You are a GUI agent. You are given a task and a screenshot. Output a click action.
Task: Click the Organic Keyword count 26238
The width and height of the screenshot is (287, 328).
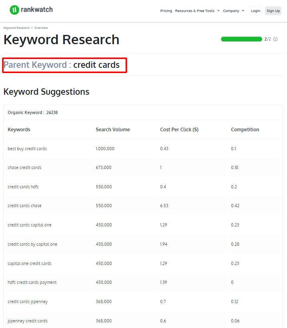click(52, 112)
